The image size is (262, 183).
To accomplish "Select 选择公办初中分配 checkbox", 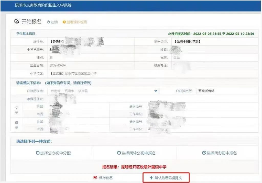I will [x=38, y=153].
